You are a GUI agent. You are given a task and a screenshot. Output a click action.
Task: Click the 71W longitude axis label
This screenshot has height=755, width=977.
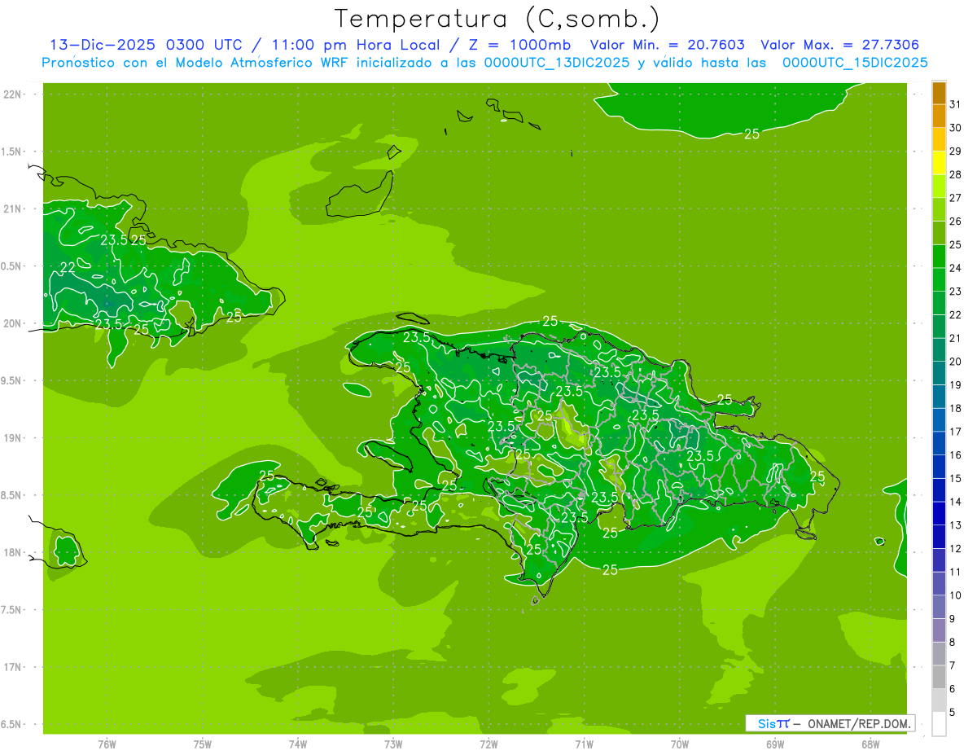pos(584,744)
